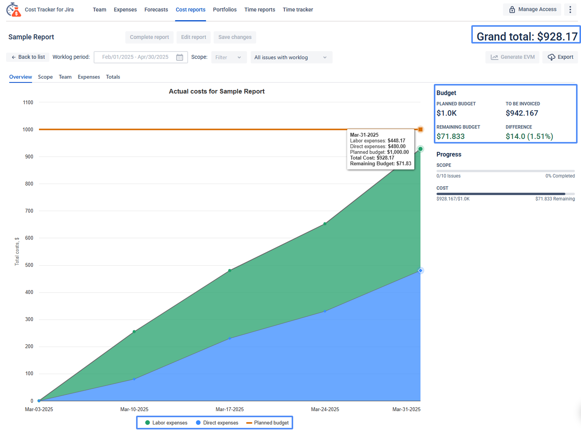Click the cloud icon on Export

[x=551, y=57]
